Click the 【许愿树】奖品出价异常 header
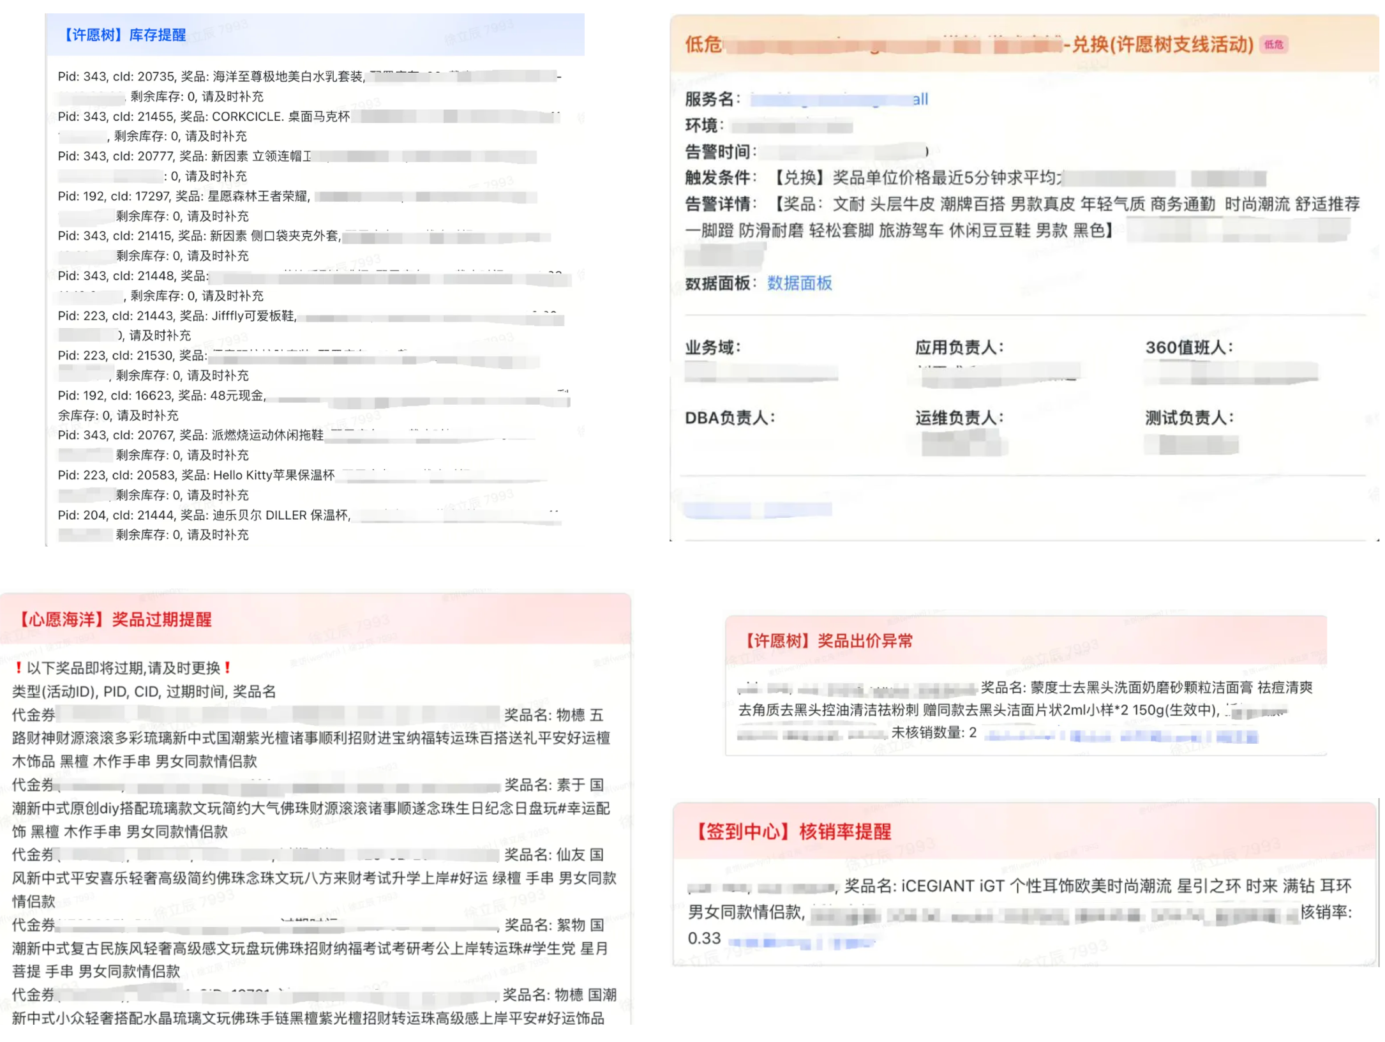 [x=1025, y=640]
